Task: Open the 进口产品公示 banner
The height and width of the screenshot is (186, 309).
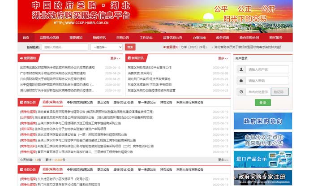Action: (x=263, y=160)
